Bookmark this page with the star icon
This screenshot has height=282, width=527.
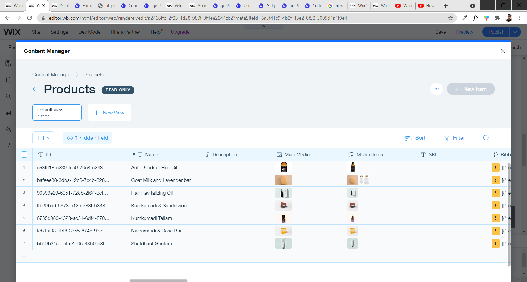pos(451,18)
